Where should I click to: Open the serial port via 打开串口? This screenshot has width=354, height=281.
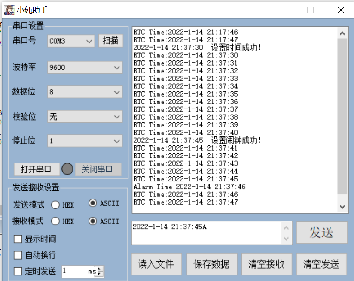(x=36, y=169)
